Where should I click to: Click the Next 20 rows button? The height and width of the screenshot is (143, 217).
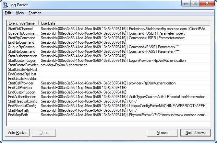coord(195,133)
